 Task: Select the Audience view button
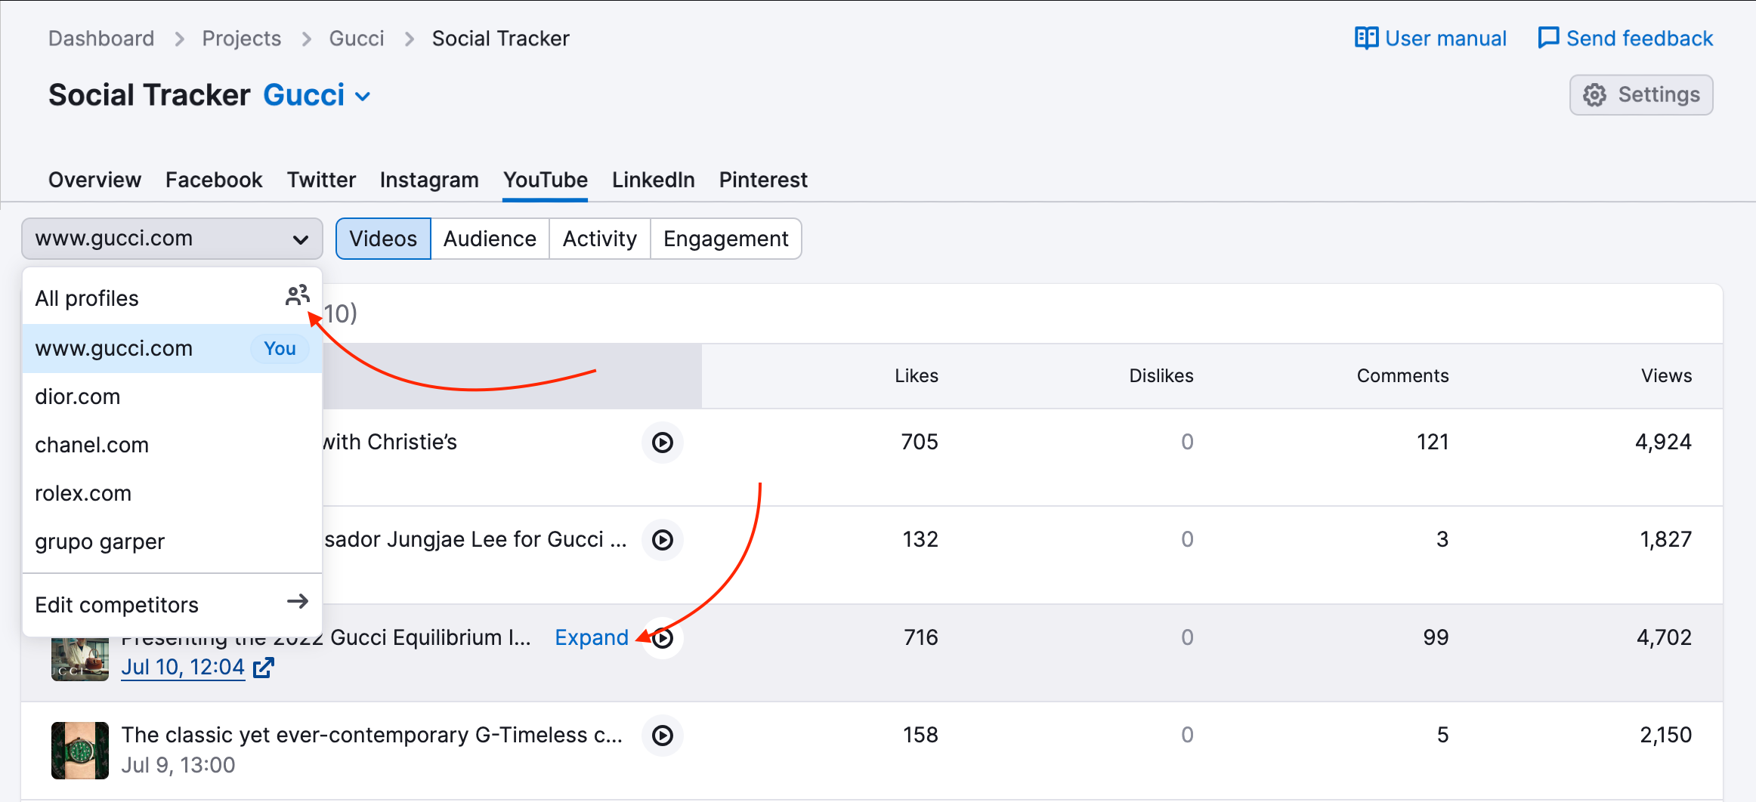(490, 239)
